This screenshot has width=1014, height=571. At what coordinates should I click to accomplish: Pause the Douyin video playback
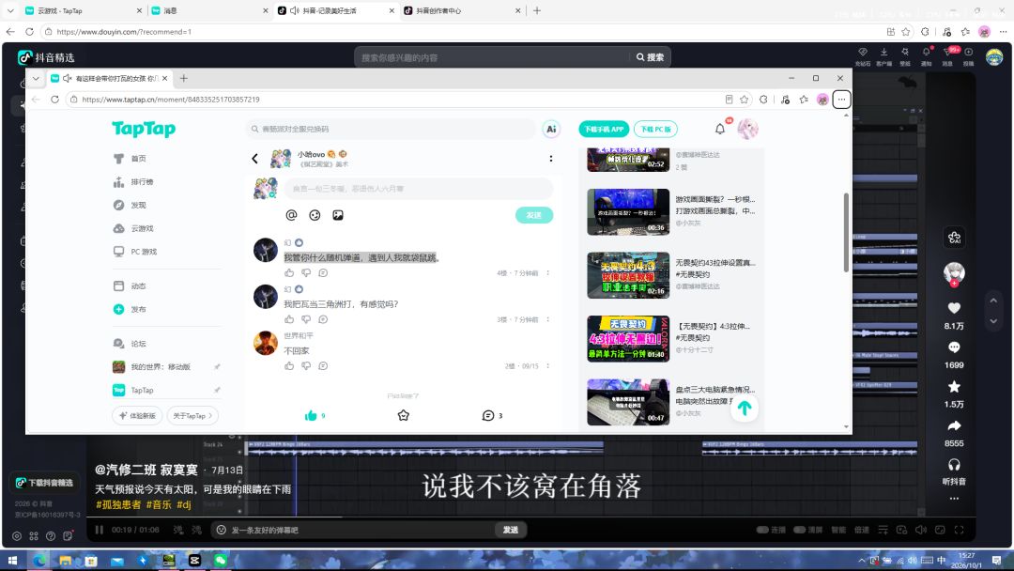pyautogui.click(x=100, y=530)
